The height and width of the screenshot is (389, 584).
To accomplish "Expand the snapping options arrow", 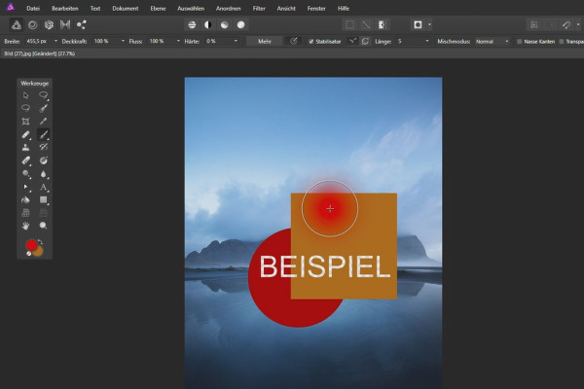I will (x=578, y=25).
